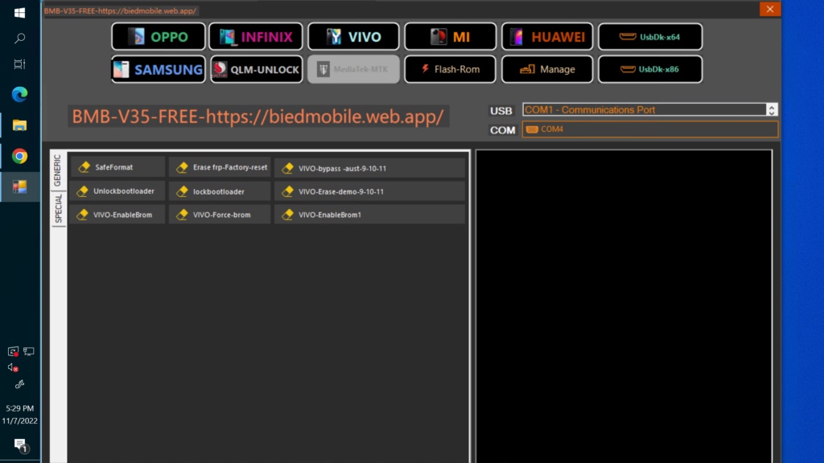Open the QLM-UNLOCK section
Viewport: 824px width, 463px height.
pos(256,69)
